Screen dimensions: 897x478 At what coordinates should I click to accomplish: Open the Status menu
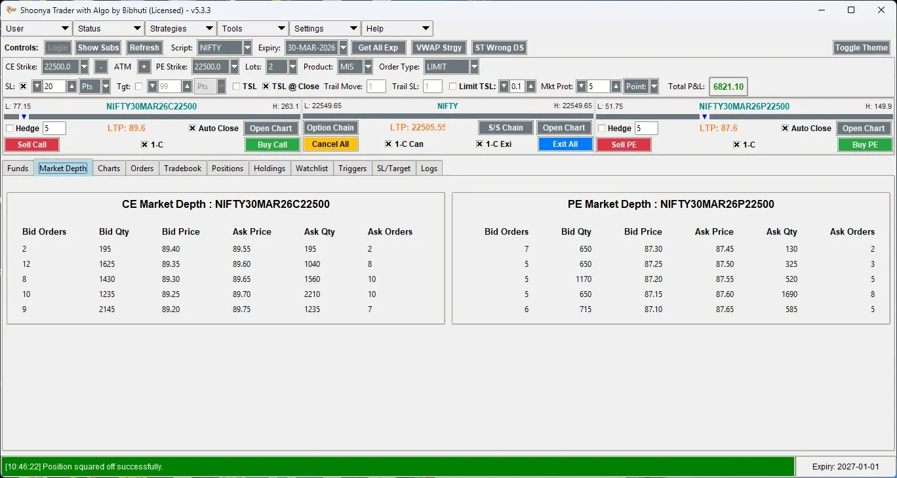[x=109, y=29]
